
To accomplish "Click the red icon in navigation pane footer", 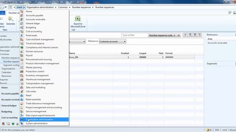I will 3,124.
